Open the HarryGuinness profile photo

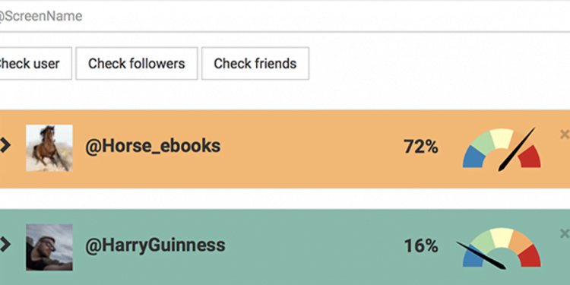click(49, 247)
